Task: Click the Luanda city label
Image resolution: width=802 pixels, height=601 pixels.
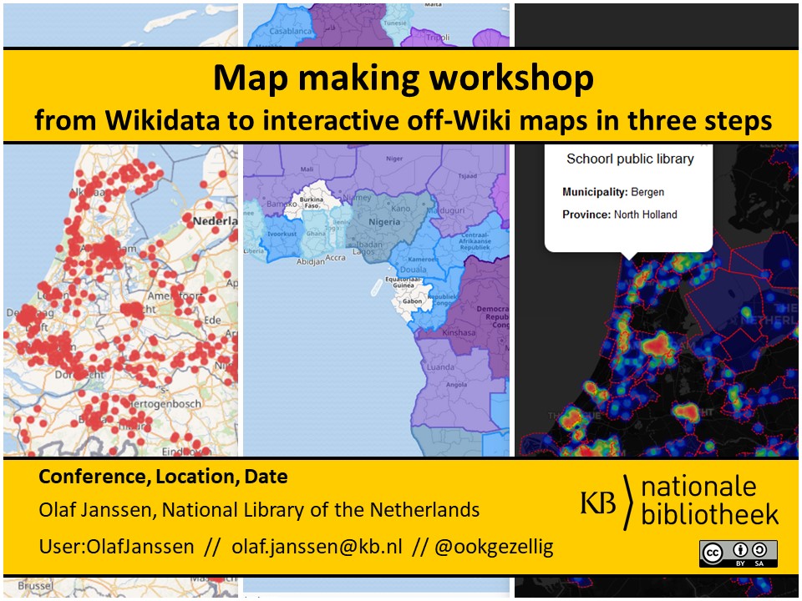Action: 440,367
